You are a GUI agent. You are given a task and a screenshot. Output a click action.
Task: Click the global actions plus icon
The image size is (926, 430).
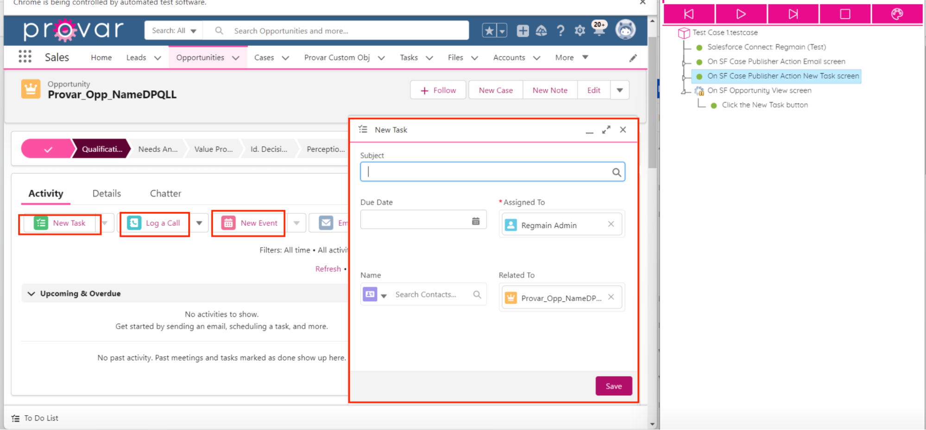coord(523,31)
